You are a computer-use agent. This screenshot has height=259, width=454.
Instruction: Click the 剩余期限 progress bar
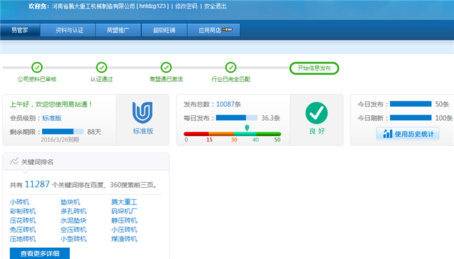point(63,132)
